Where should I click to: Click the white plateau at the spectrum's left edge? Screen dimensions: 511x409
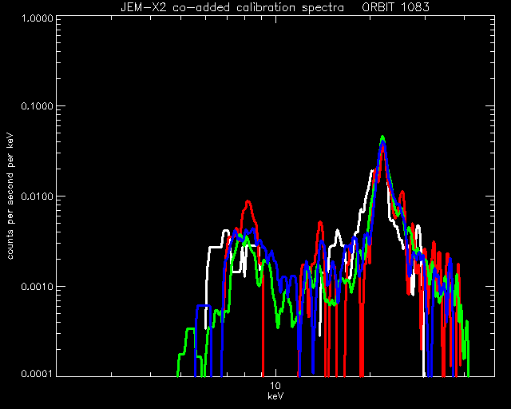(215, 247)
